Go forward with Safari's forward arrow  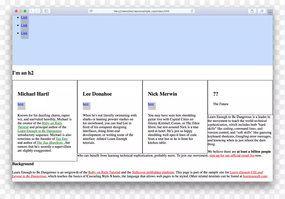38,11
